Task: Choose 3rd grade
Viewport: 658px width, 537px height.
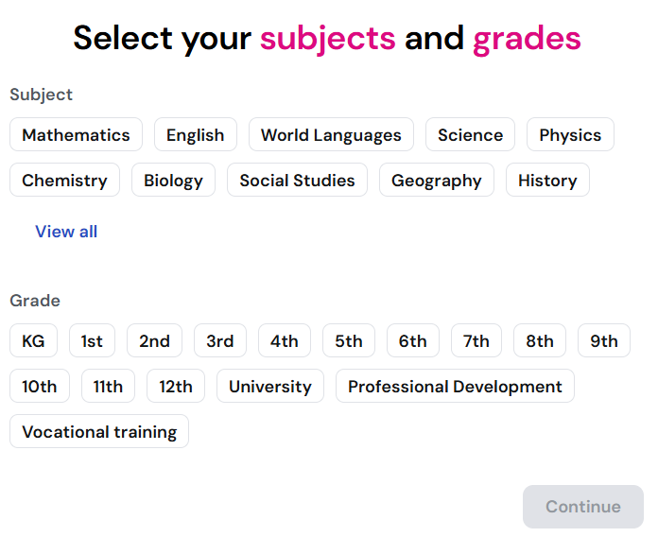Action: click(x=219, y=341)
